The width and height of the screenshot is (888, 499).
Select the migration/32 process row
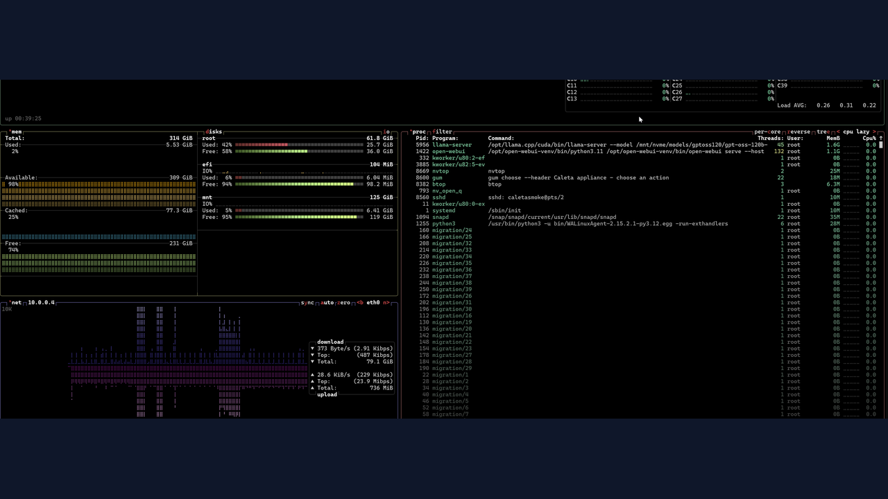[645, 243]
